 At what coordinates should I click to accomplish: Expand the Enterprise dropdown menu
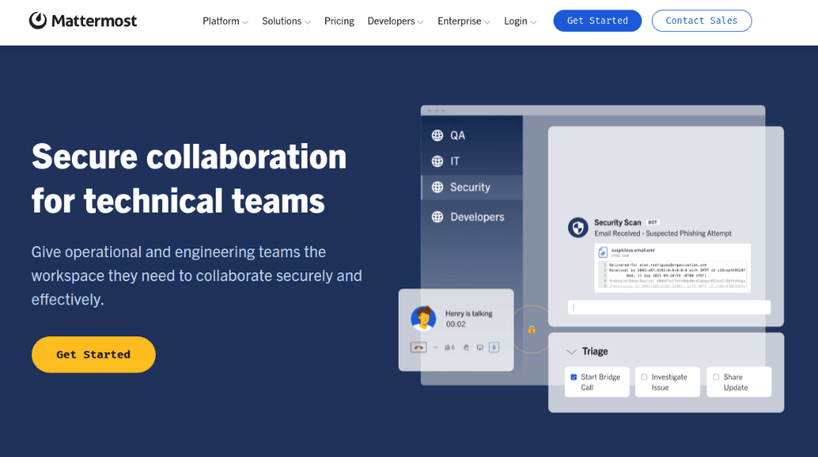tap(464, 22)
